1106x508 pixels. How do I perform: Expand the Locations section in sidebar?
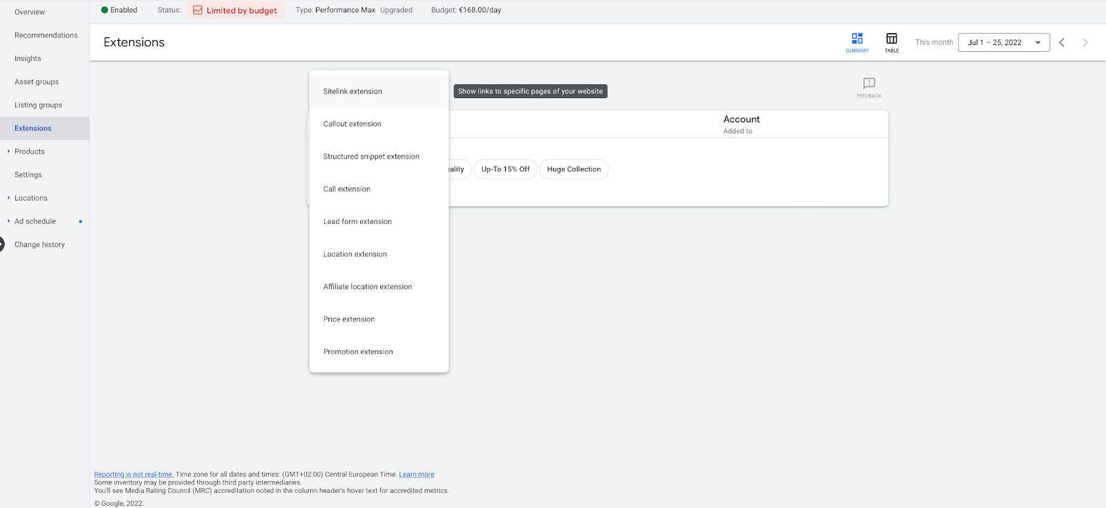(x=8, y=198)
